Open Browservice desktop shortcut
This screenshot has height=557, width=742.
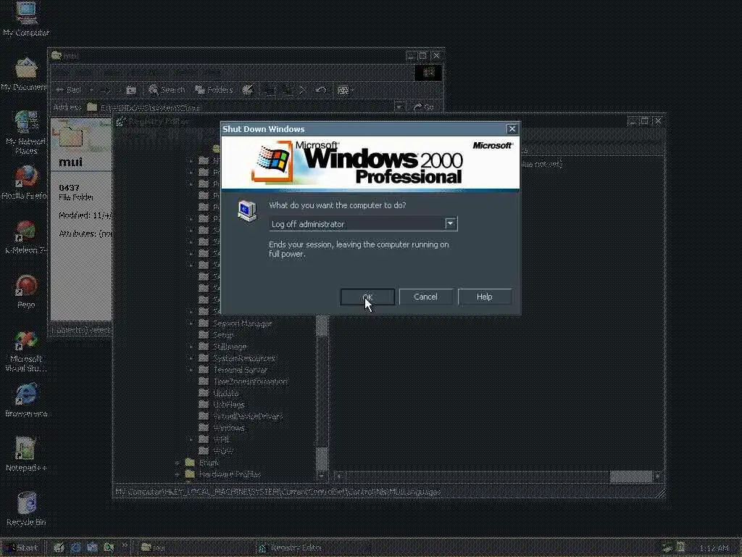(x=26, y=400)
